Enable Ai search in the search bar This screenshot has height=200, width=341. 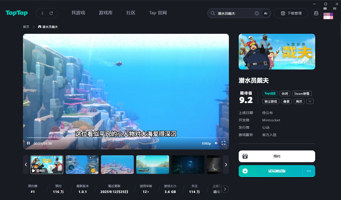pyautogui.click(x=266, y=13)
